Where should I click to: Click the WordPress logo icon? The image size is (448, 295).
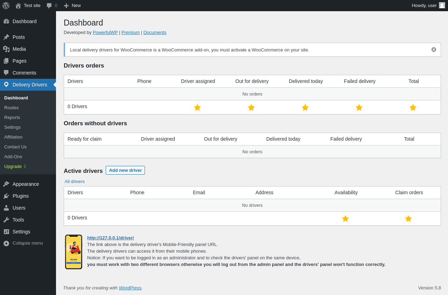[6, 6]
